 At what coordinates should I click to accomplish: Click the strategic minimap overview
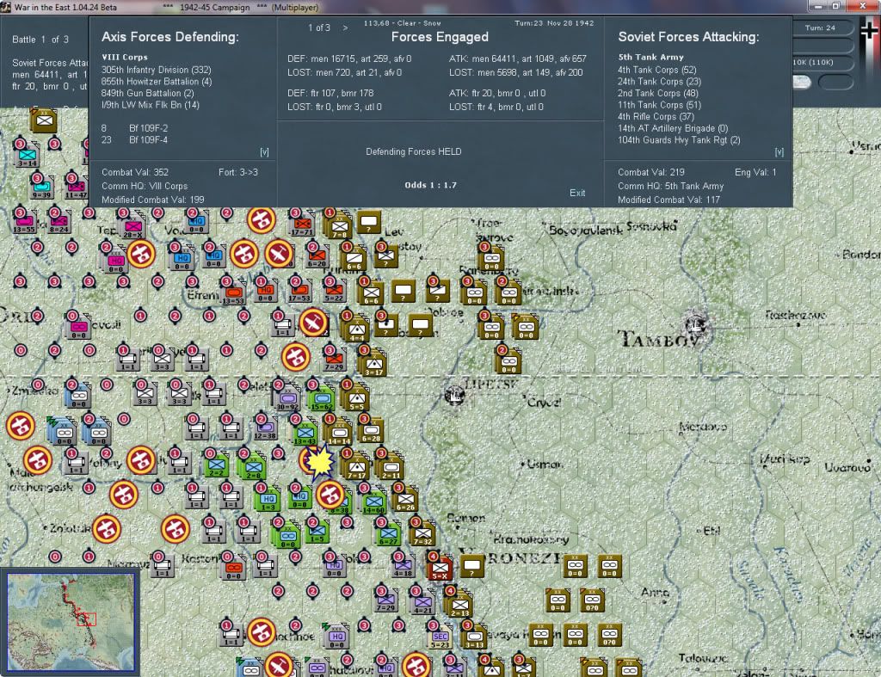[x=71, y=622]
